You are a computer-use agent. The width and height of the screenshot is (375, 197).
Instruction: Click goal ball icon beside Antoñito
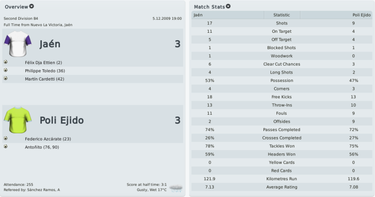pos(6,146)
